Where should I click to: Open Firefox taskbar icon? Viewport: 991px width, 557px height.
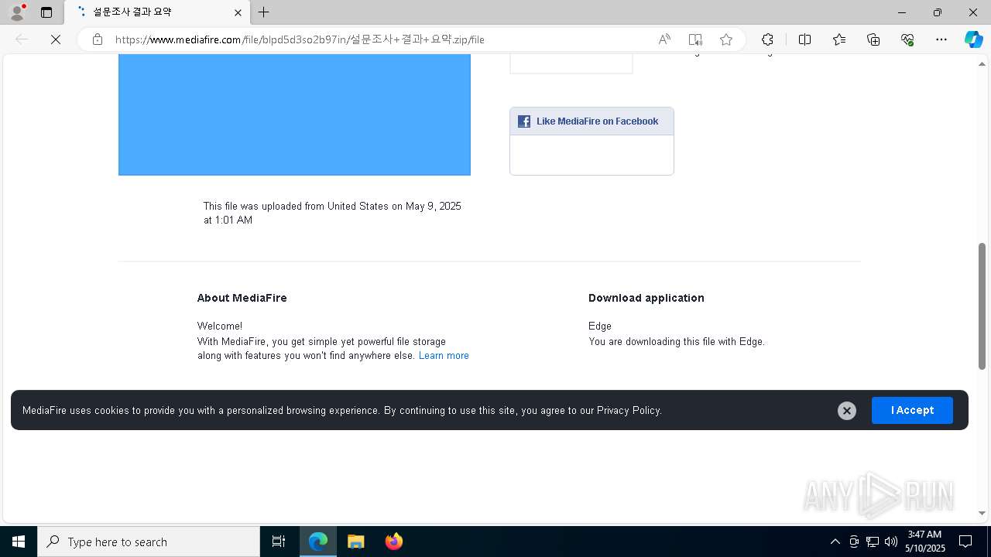(393, 542)
